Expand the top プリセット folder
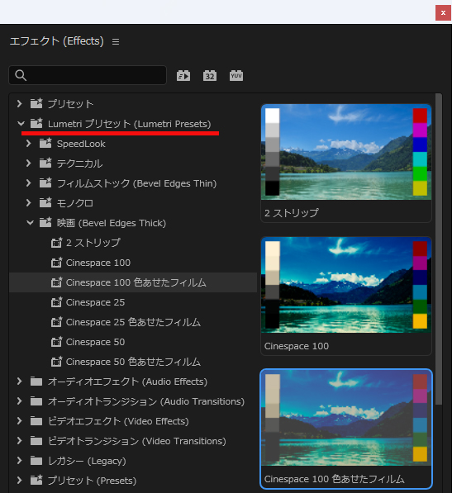 click(x=20, y=103)
